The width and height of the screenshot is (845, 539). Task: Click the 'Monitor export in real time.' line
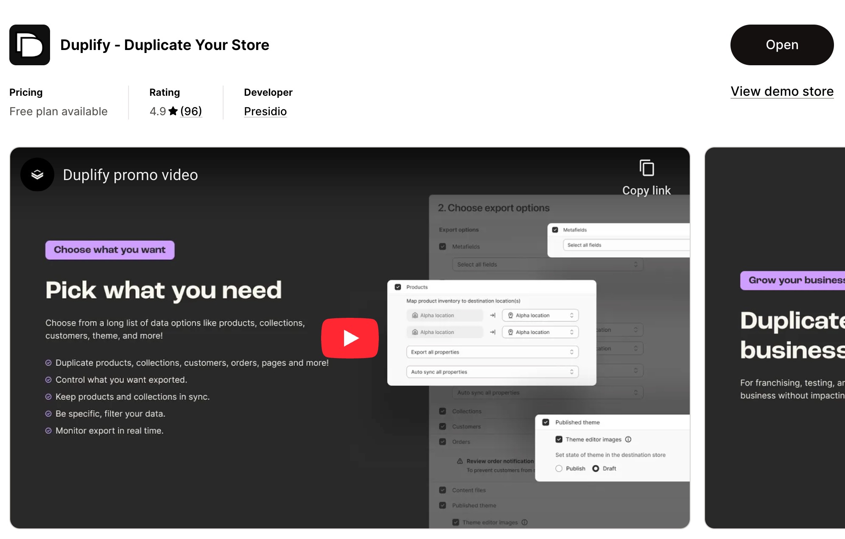point(109,431)
